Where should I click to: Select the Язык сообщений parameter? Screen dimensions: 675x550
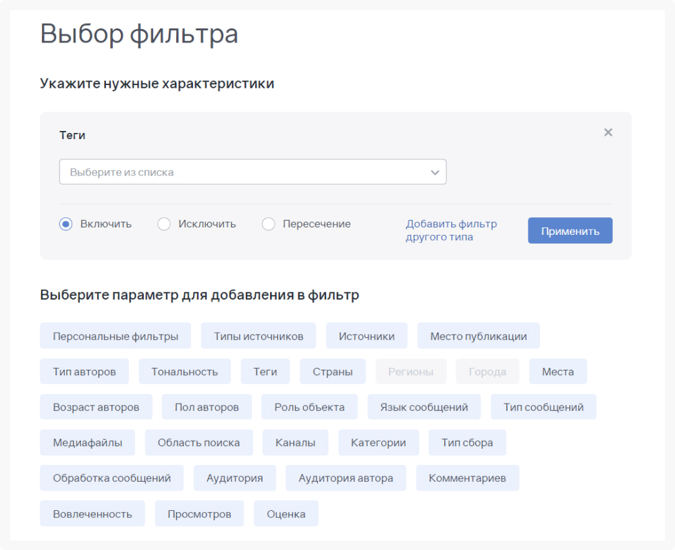(x=424, y=407)
